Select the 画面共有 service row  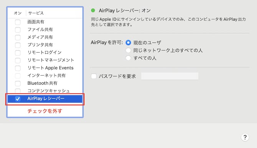[x=45, y=22]
